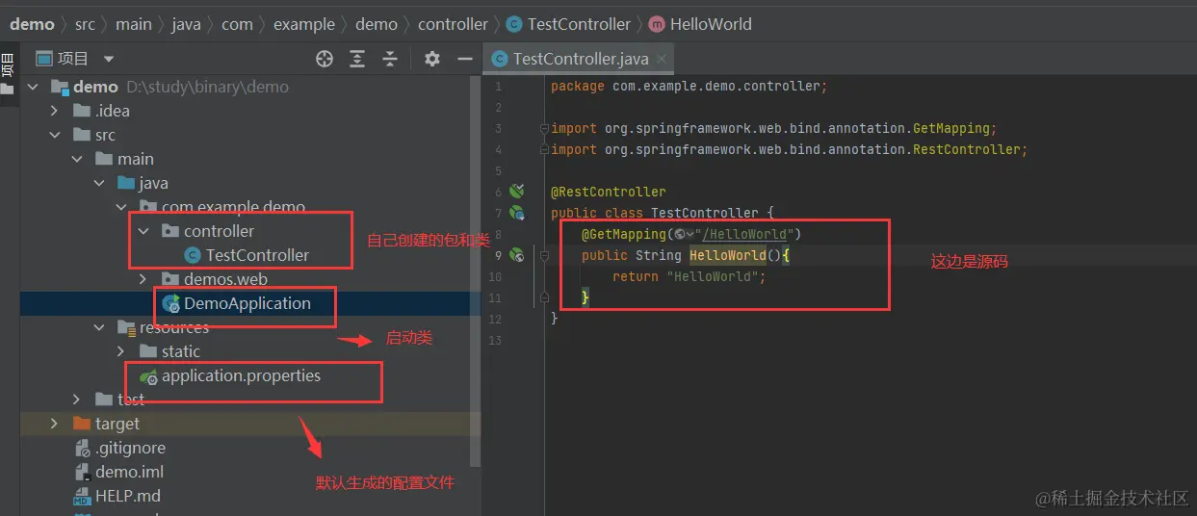Expand the target folder

(56, 424)
